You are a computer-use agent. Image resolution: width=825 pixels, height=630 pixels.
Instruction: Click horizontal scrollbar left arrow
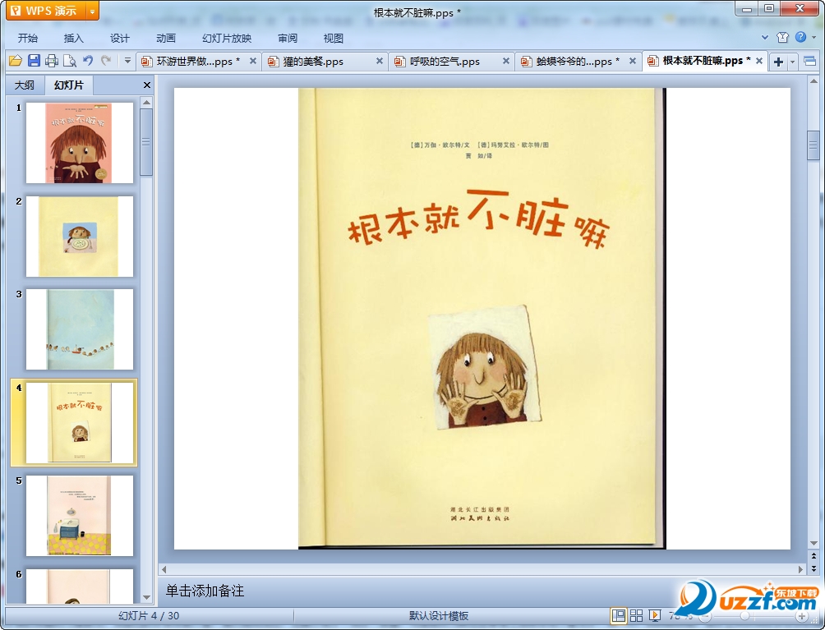[x=164, y=569]
